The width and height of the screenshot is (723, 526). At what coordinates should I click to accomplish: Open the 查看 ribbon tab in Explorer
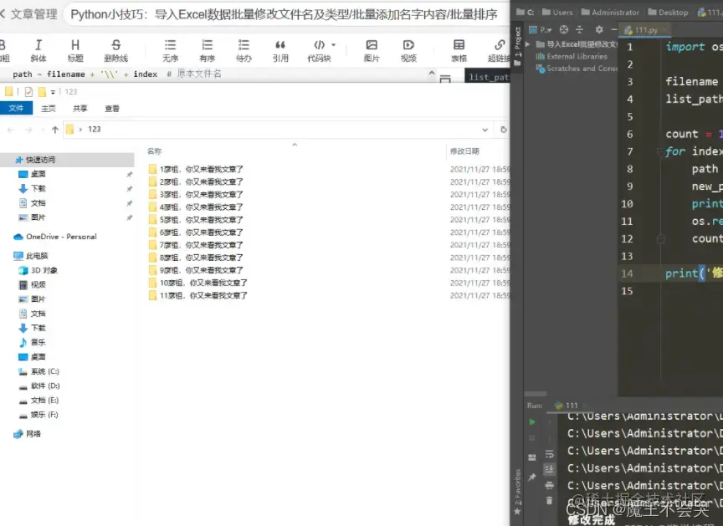point(112,108)
